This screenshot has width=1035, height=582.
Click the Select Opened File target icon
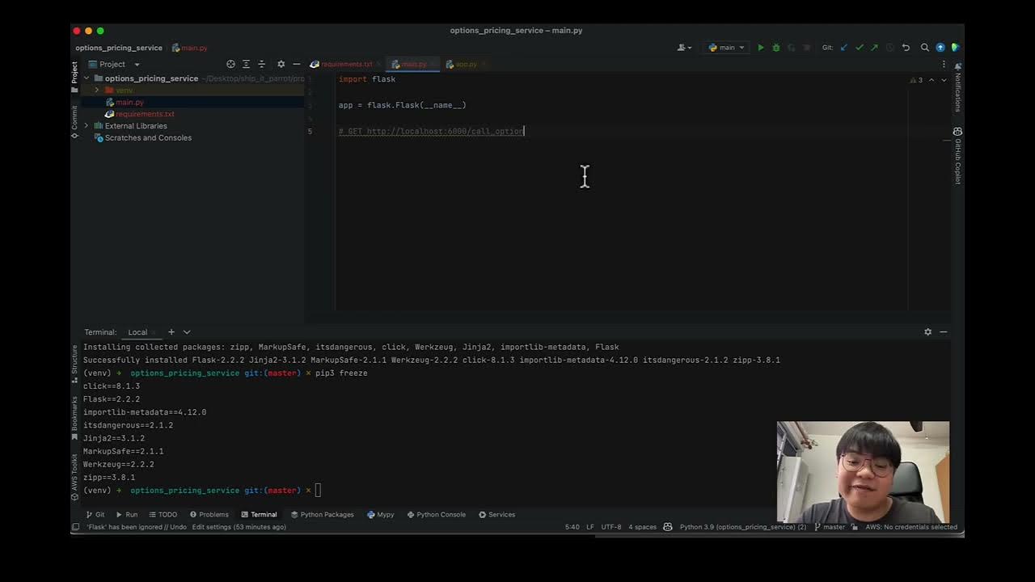(x=230, y=64)
